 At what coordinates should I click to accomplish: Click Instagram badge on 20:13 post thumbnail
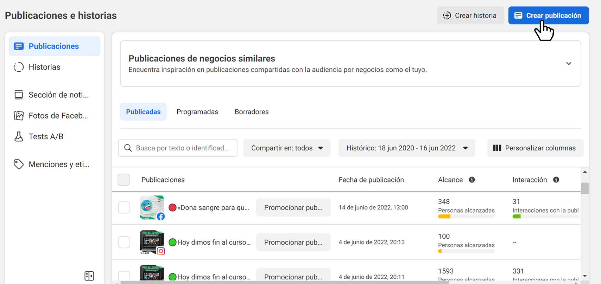161,251
